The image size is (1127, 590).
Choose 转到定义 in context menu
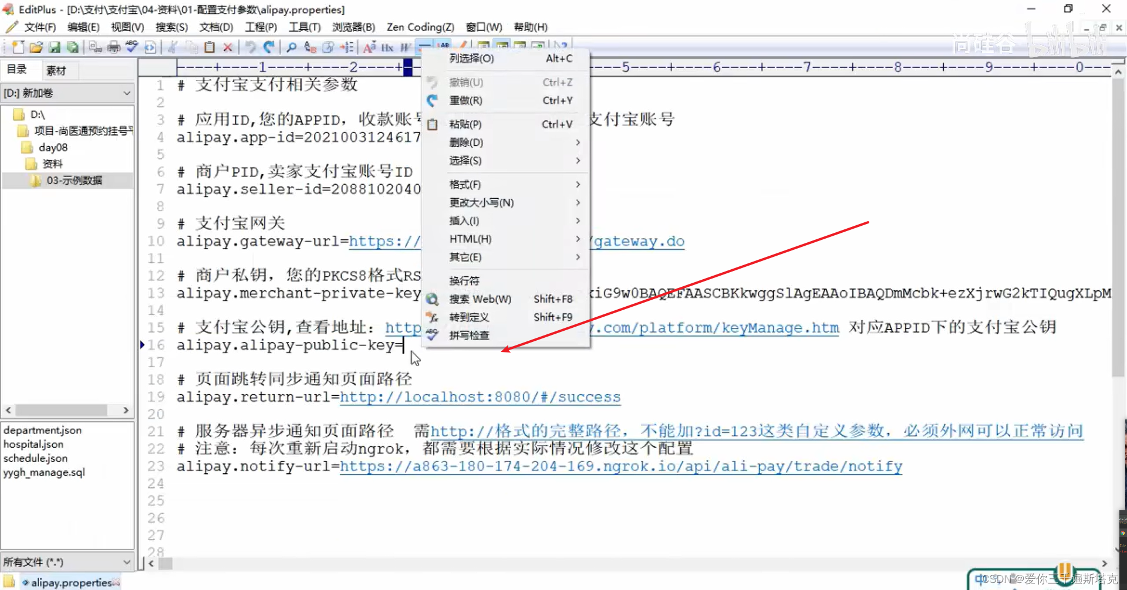(x=506, y=317)
